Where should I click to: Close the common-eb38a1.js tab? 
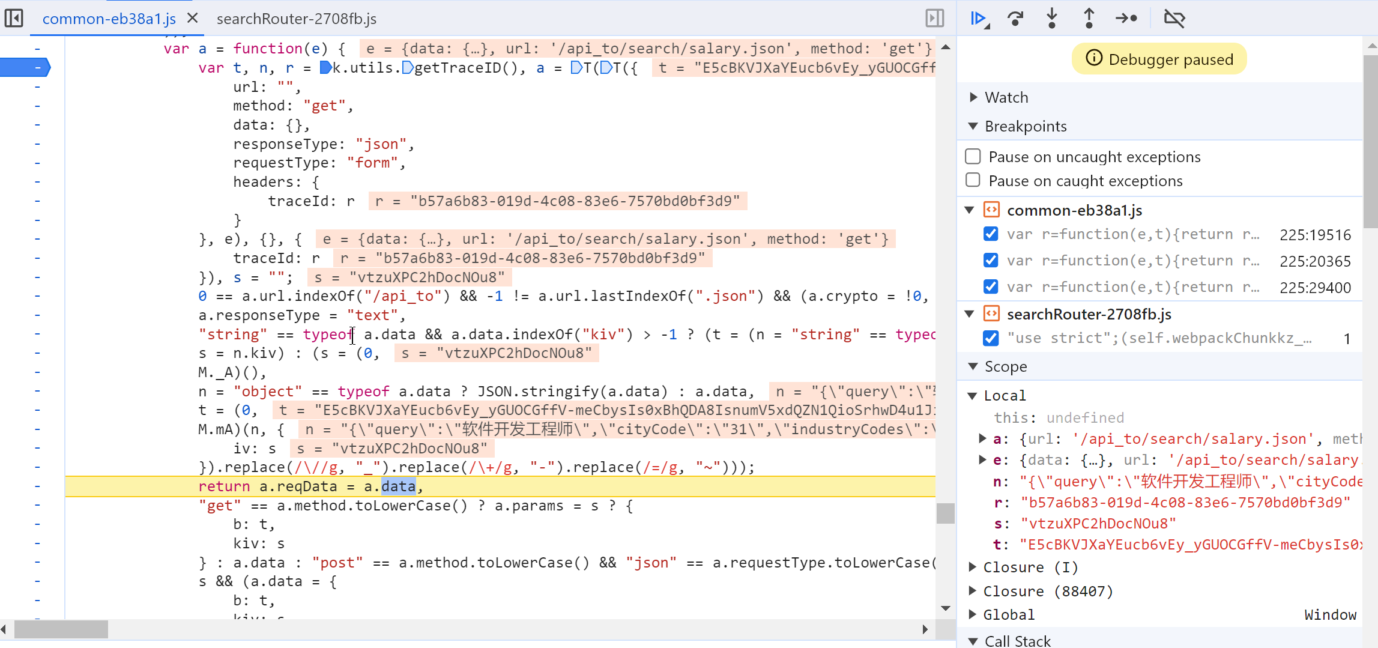pos(192,18)
